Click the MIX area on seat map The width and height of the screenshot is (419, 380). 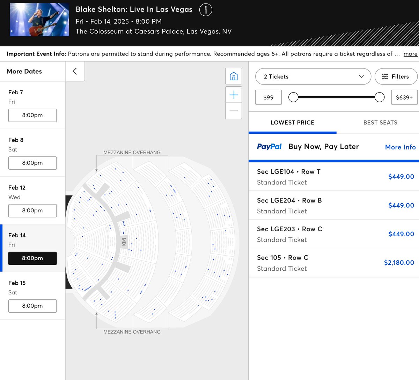coord(124,242)
